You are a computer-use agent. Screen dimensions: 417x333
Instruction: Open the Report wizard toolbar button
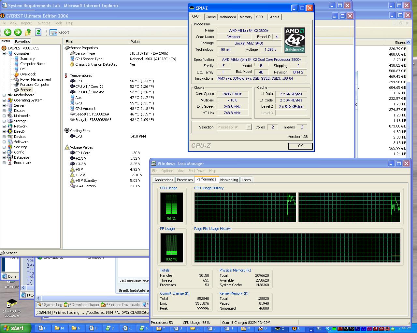click(59, 32)
